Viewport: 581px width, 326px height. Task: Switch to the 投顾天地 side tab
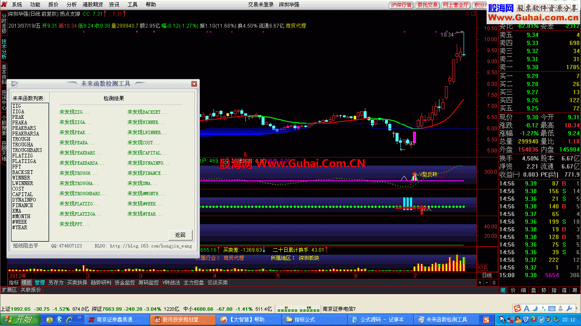coord(4,151)
